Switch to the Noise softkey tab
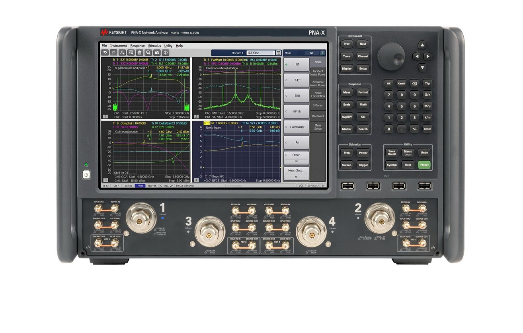 [318, 62]
